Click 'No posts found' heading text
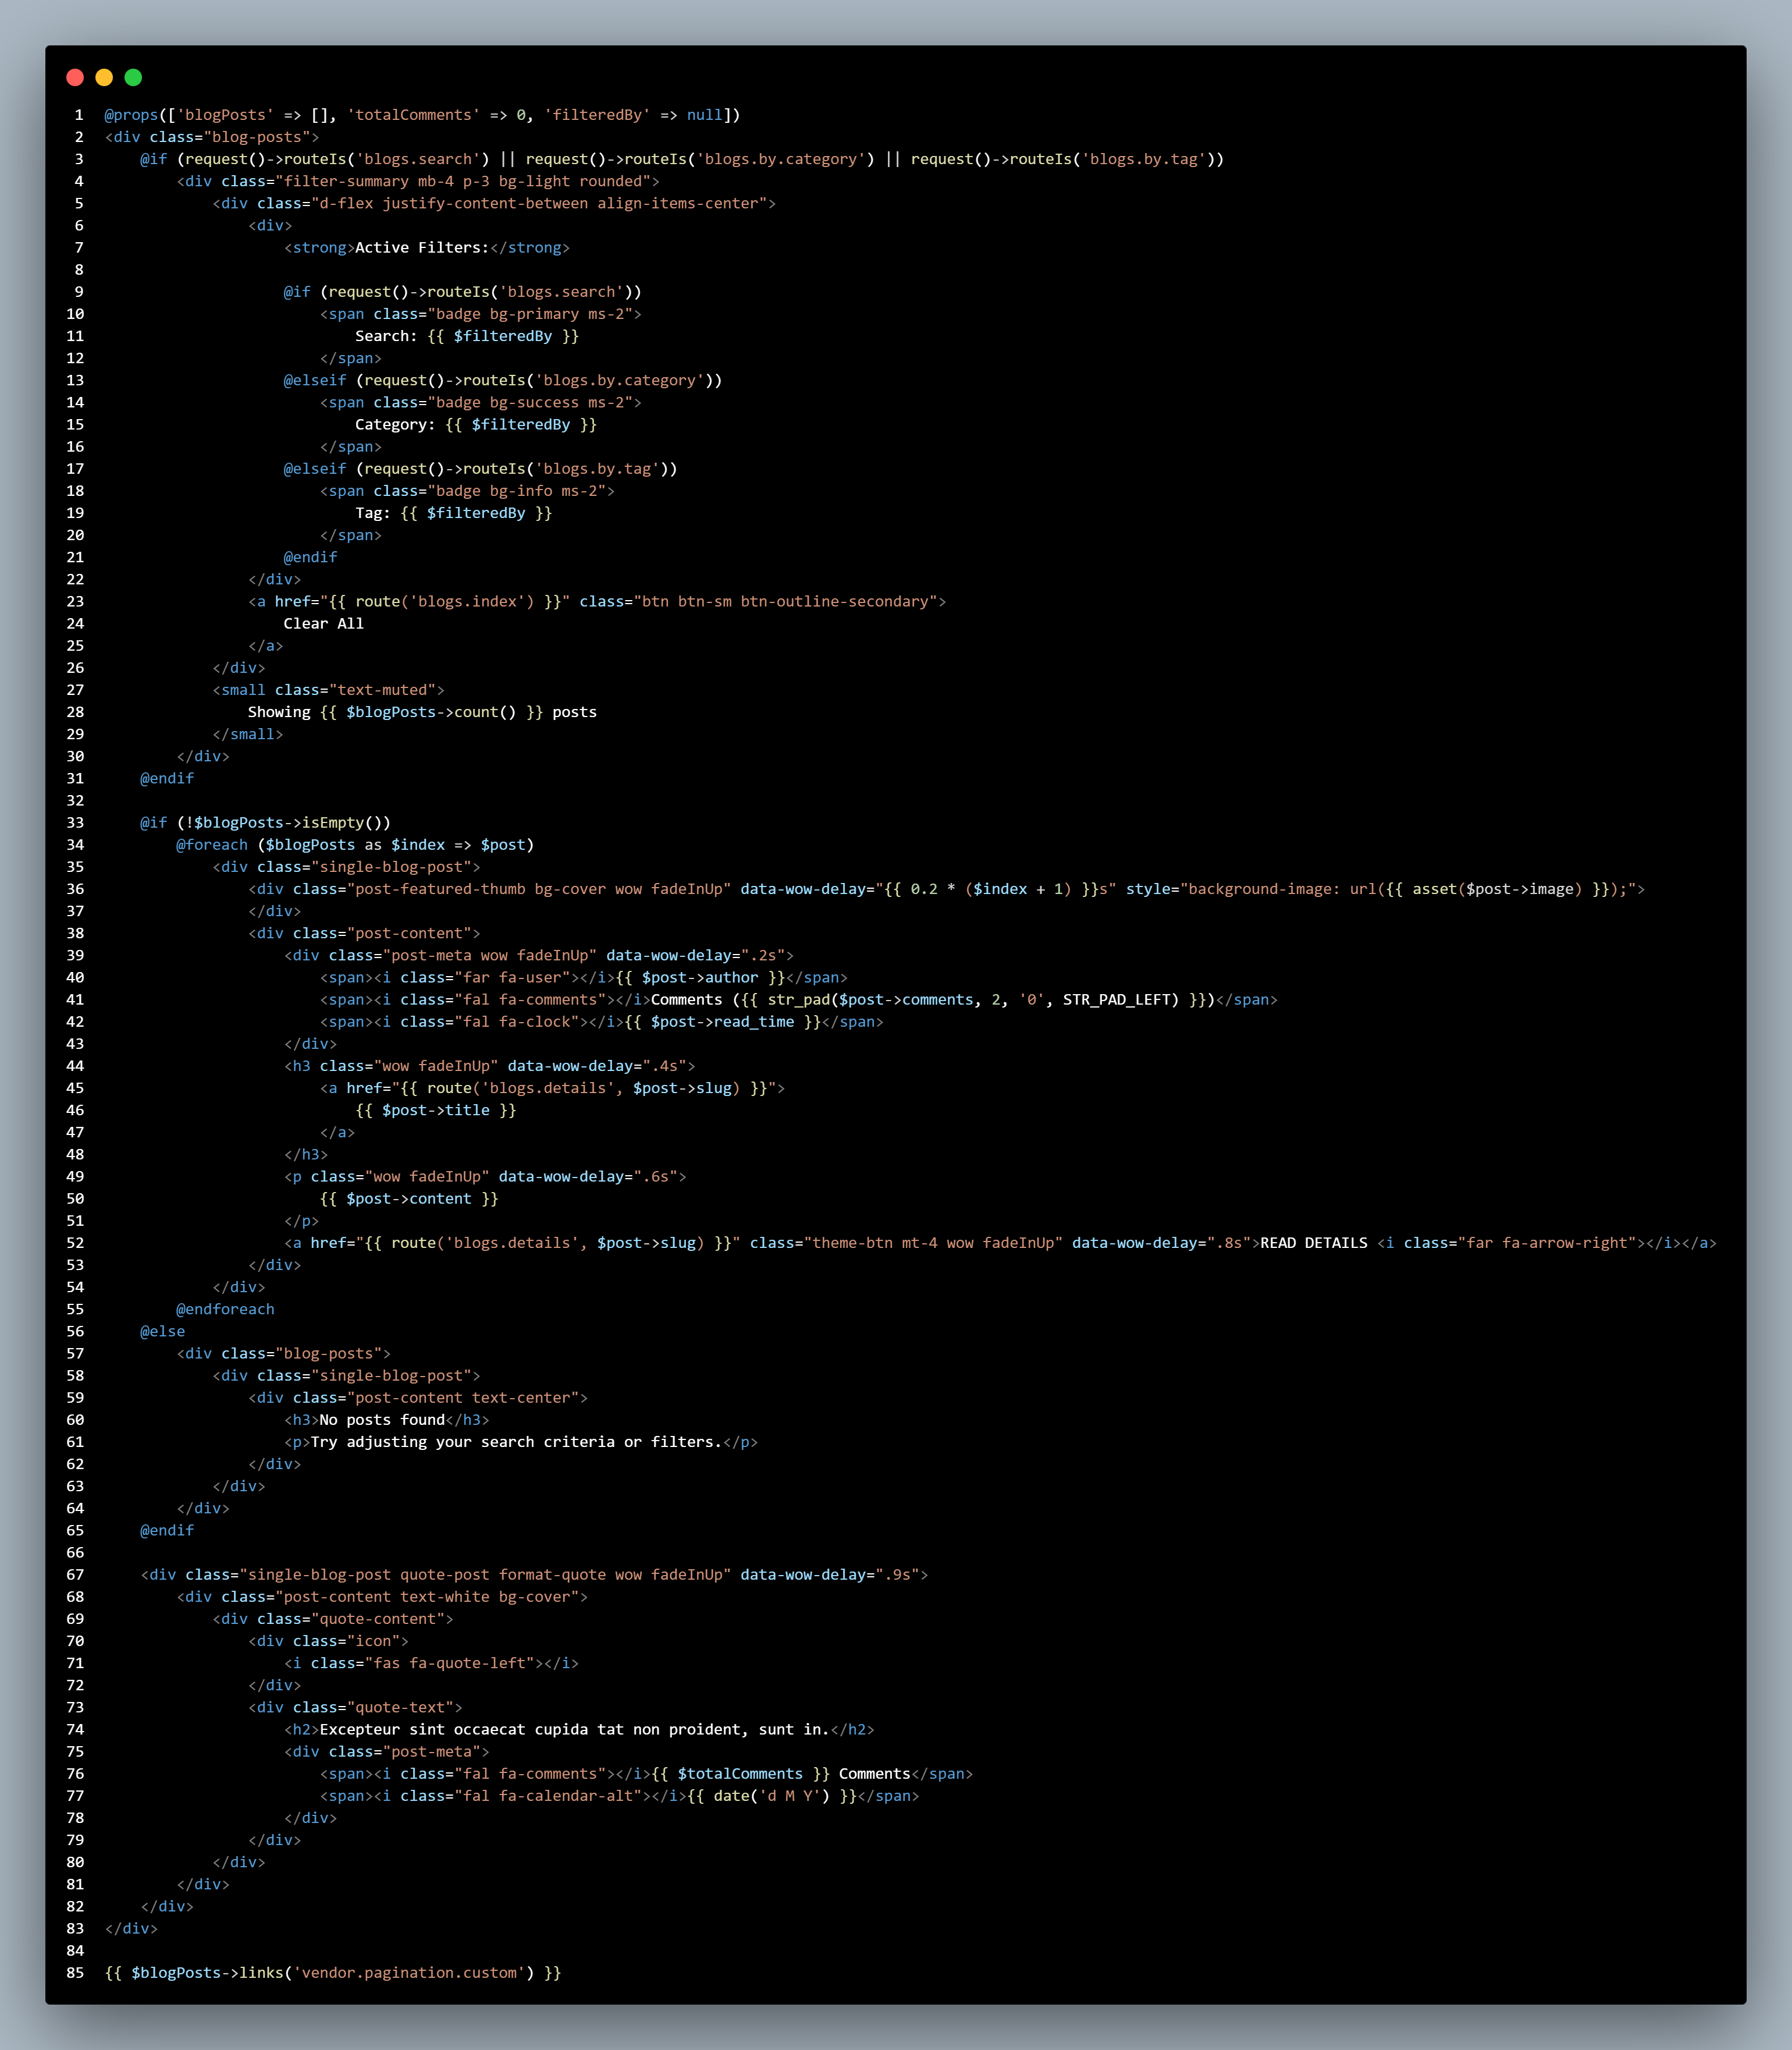This screenshot has width=1792, height=2050. tap(382, 1420)
